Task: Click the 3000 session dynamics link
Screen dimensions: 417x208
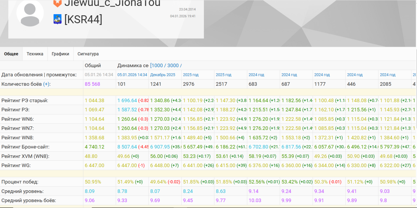Action: (x=173, y=65)
